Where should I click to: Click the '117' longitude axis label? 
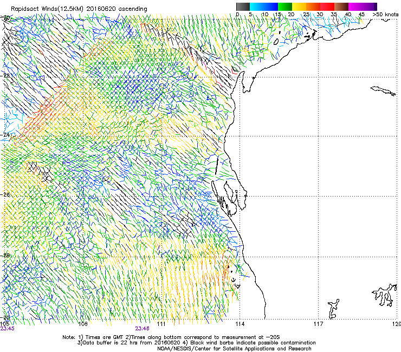[x=318, y=324]
